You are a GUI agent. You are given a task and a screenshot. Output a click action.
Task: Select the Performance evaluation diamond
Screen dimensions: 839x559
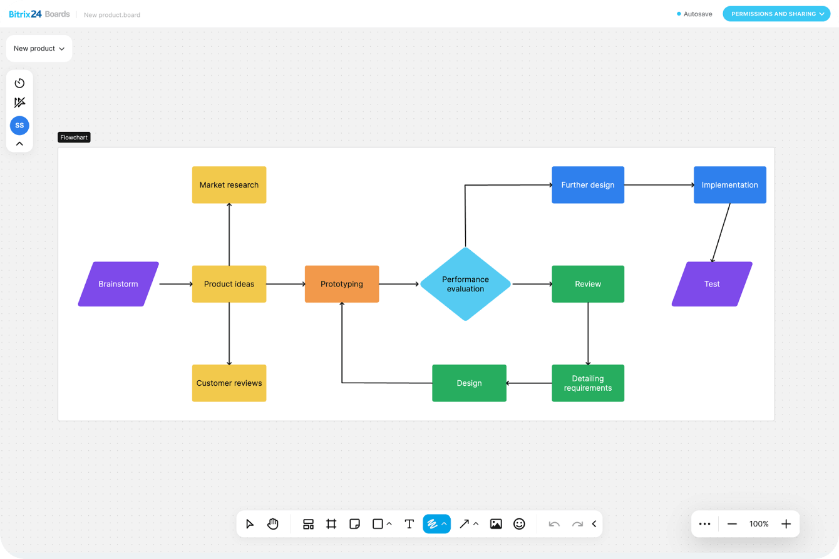465,284
